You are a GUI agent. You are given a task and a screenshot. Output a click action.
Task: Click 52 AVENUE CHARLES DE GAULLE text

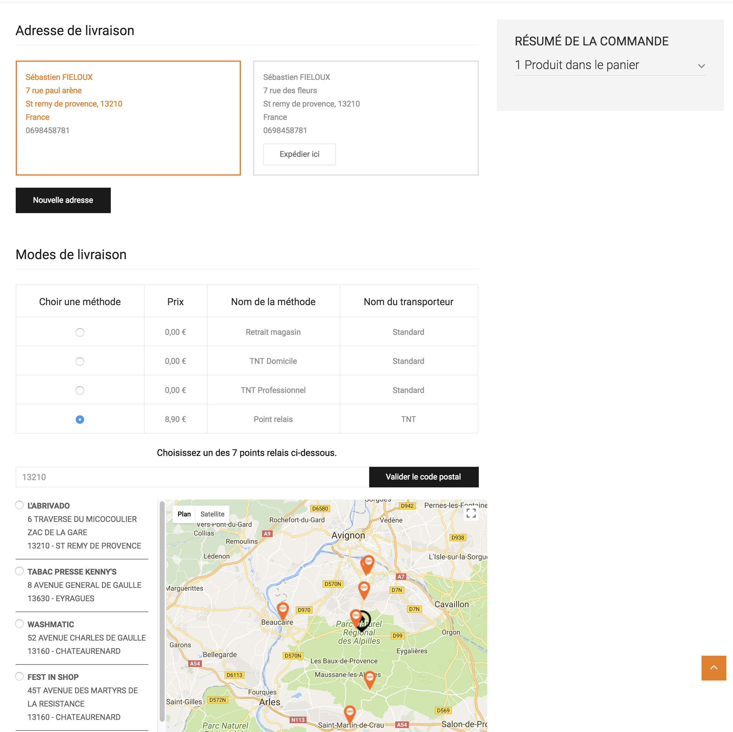pos(87,638)
